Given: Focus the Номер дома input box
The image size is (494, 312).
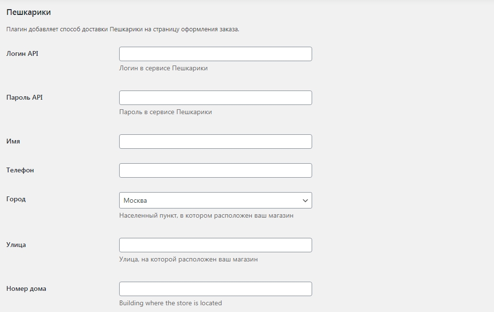Looking at the screenshot, I should point(215,289).
